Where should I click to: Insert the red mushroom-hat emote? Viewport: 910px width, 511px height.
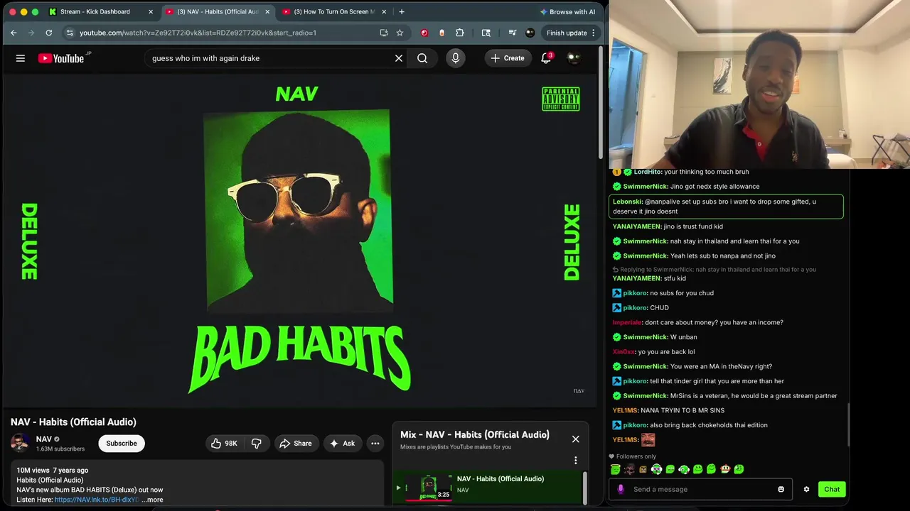[x=725, y=469]
